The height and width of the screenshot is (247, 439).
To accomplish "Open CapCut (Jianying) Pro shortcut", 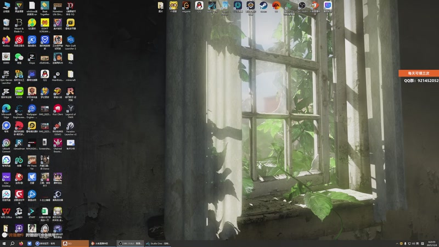I will click(x=6, y=92).
